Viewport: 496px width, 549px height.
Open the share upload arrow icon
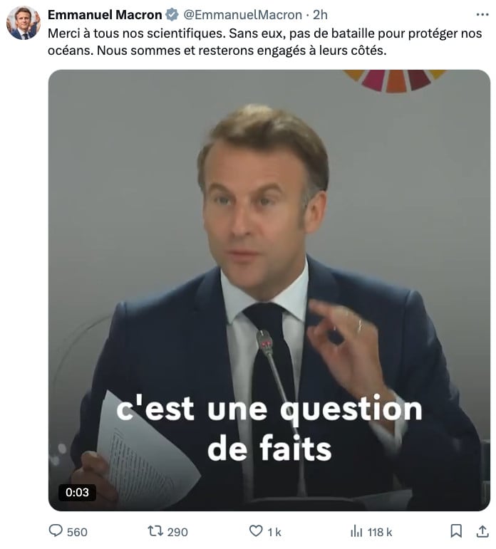(482, 530)
